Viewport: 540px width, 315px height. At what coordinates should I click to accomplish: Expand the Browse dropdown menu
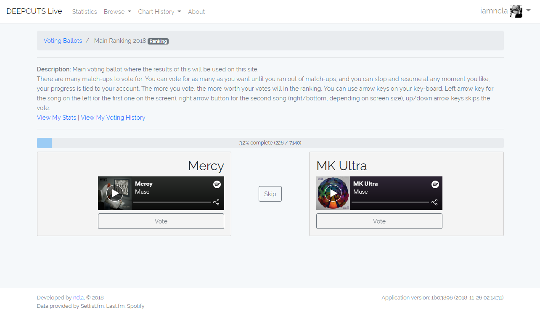(x=117, y=12)
